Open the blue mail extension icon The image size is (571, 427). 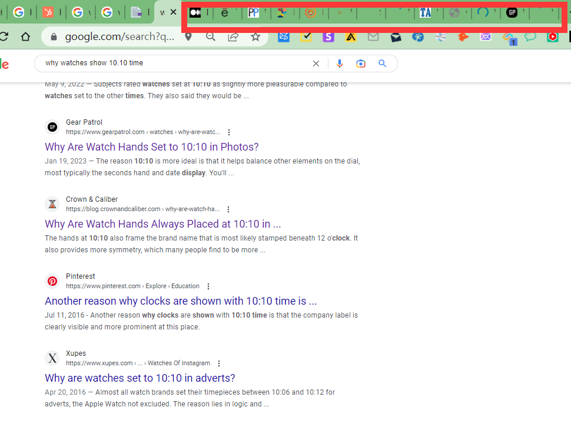(284, 36)
